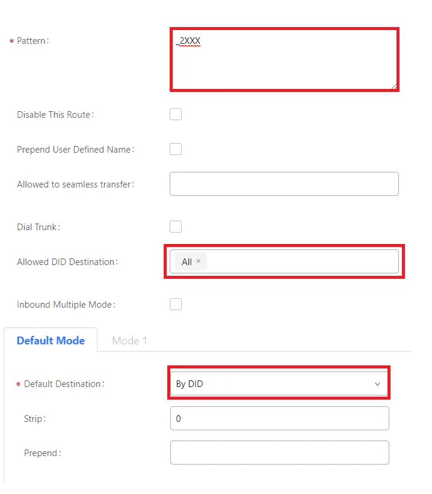This screenshot has width=432, height=494.
Task: Open the Allowed DID Destination selector
Action: click(x=301, y=261)
